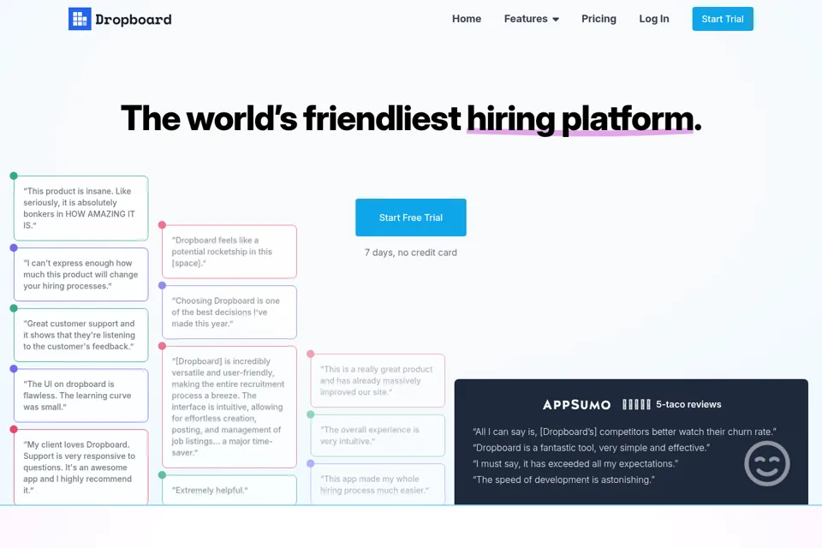This screenshot has height=548, width=822.
Task: Click red dot on 'My client loves Dropboard' card
Action: coord(15,430)
